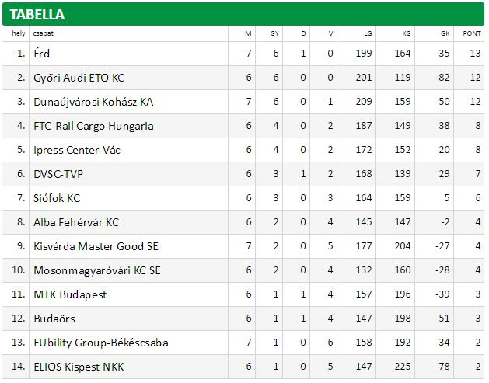Select Dunaújvárosi Kohász KA team name
This screenshot has height=383, width=489.
pos(93,102)
